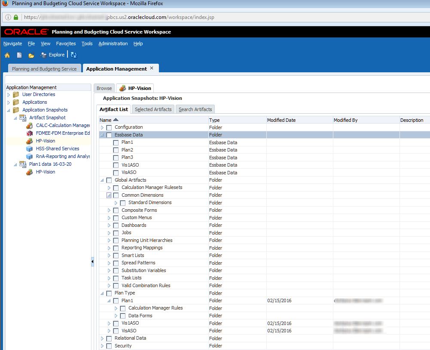Open the File menu

pyautogui.click(x=31, y=43)
